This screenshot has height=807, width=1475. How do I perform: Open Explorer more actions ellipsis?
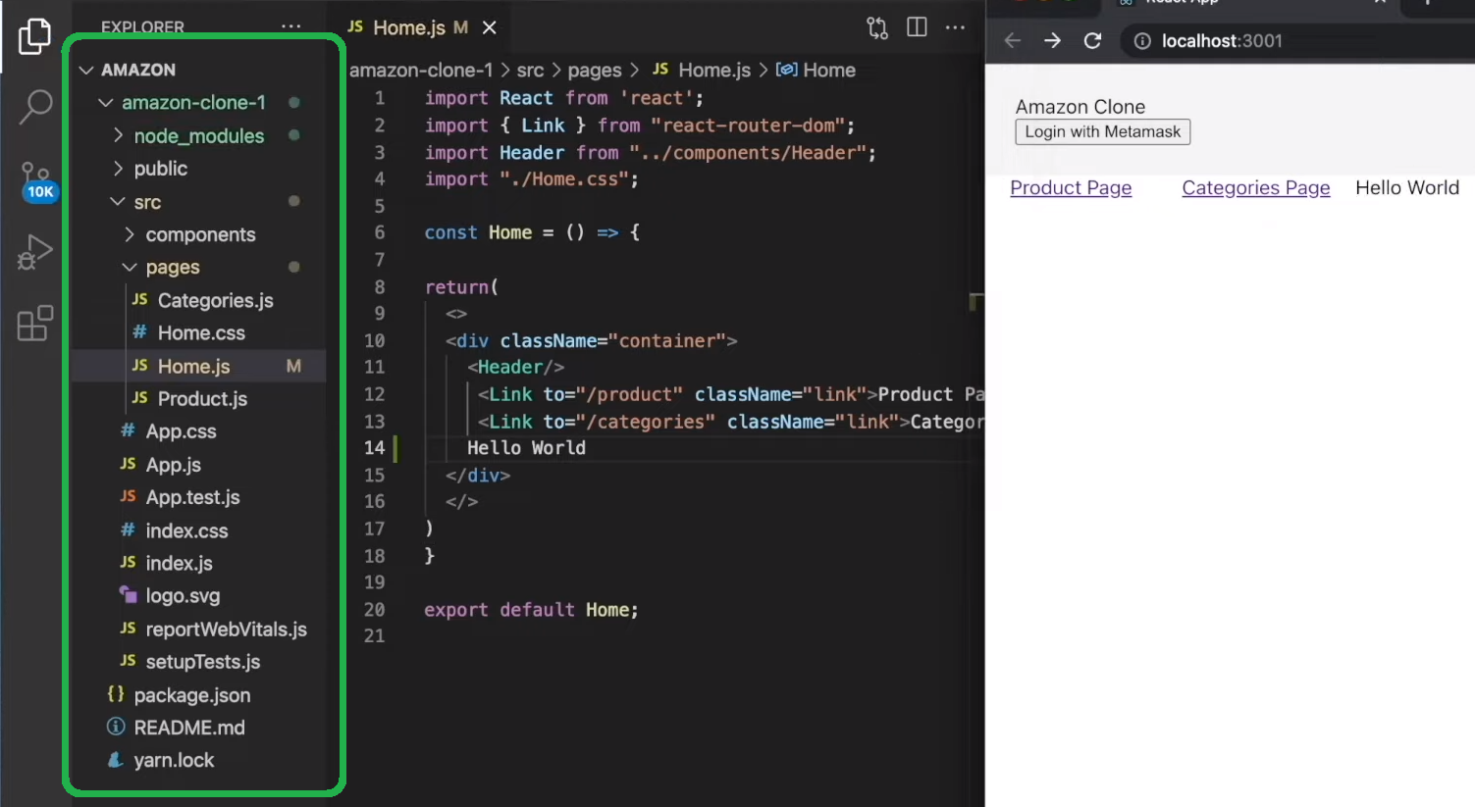click(290, 27)
